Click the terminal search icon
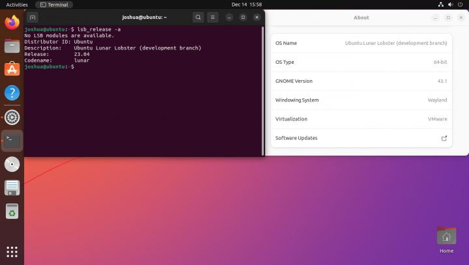Image resolution: width=469 pixels, height=265 pixels. coord(198,17)
